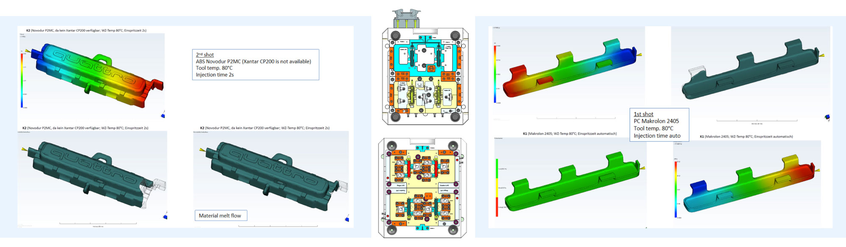Open the upper mold layout with cyan cavity

click(425, 76)
